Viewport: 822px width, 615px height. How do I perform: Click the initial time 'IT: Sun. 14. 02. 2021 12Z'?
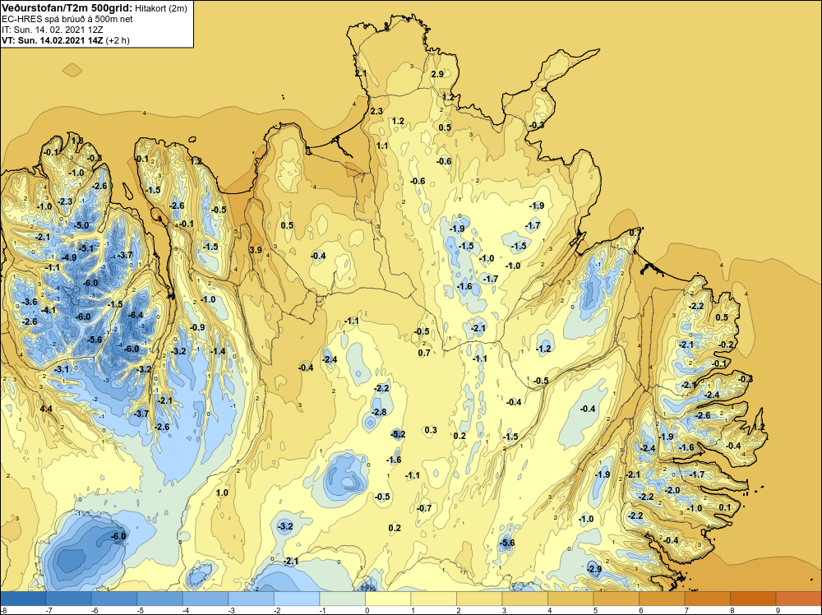tap(53, 30)
